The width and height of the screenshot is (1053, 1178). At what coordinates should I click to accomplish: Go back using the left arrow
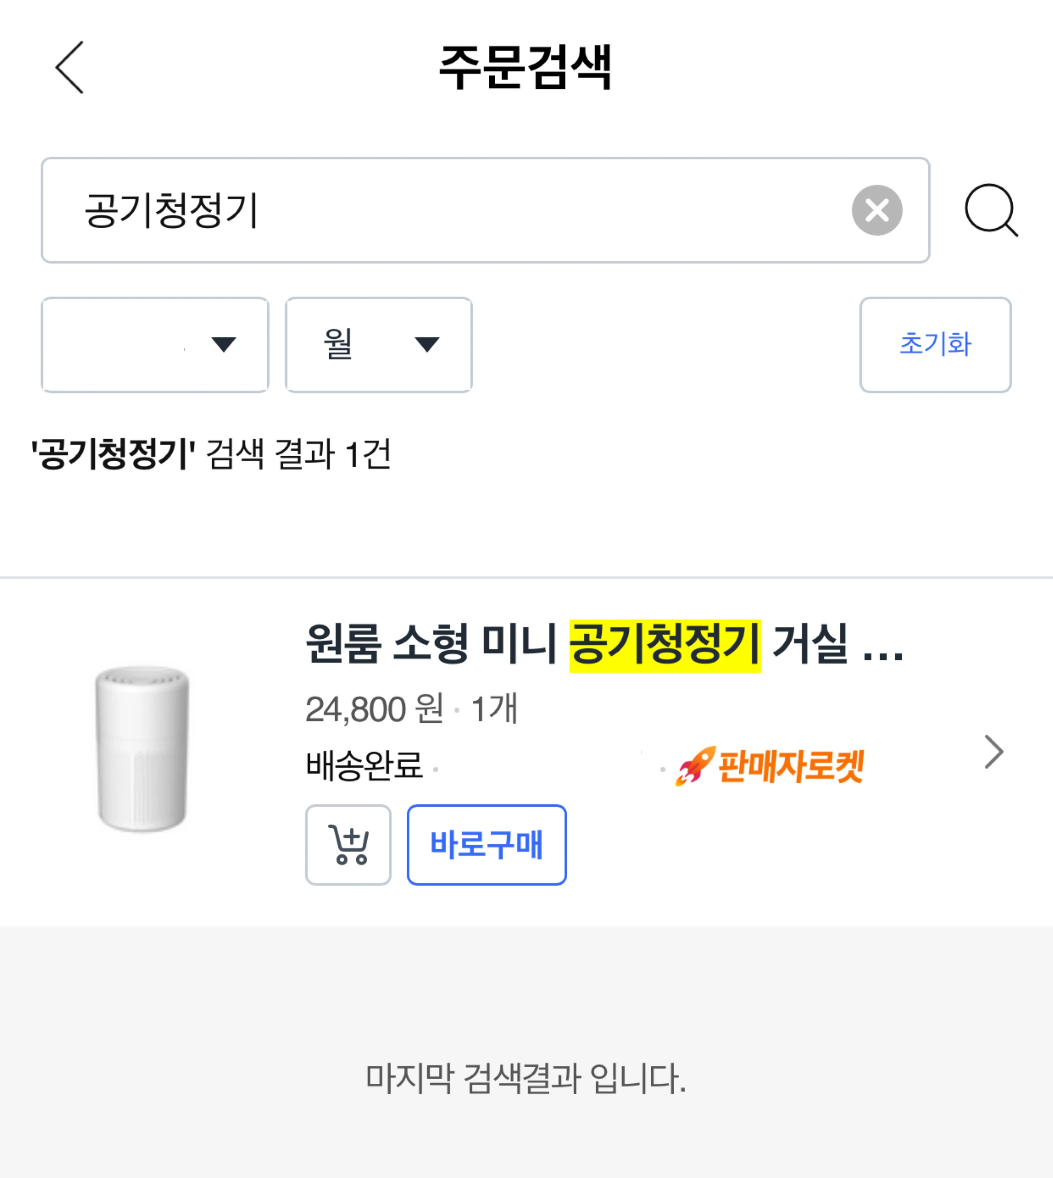pos(70,68)
